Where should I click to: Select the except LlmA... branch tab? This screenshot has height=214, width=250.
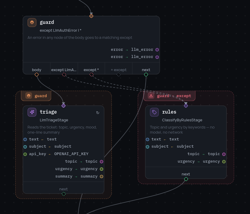tap(64, 68)
